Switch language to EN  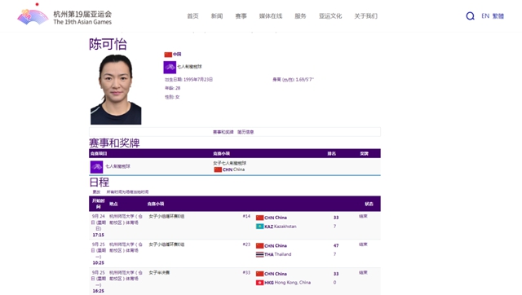(x=485, y=16)
